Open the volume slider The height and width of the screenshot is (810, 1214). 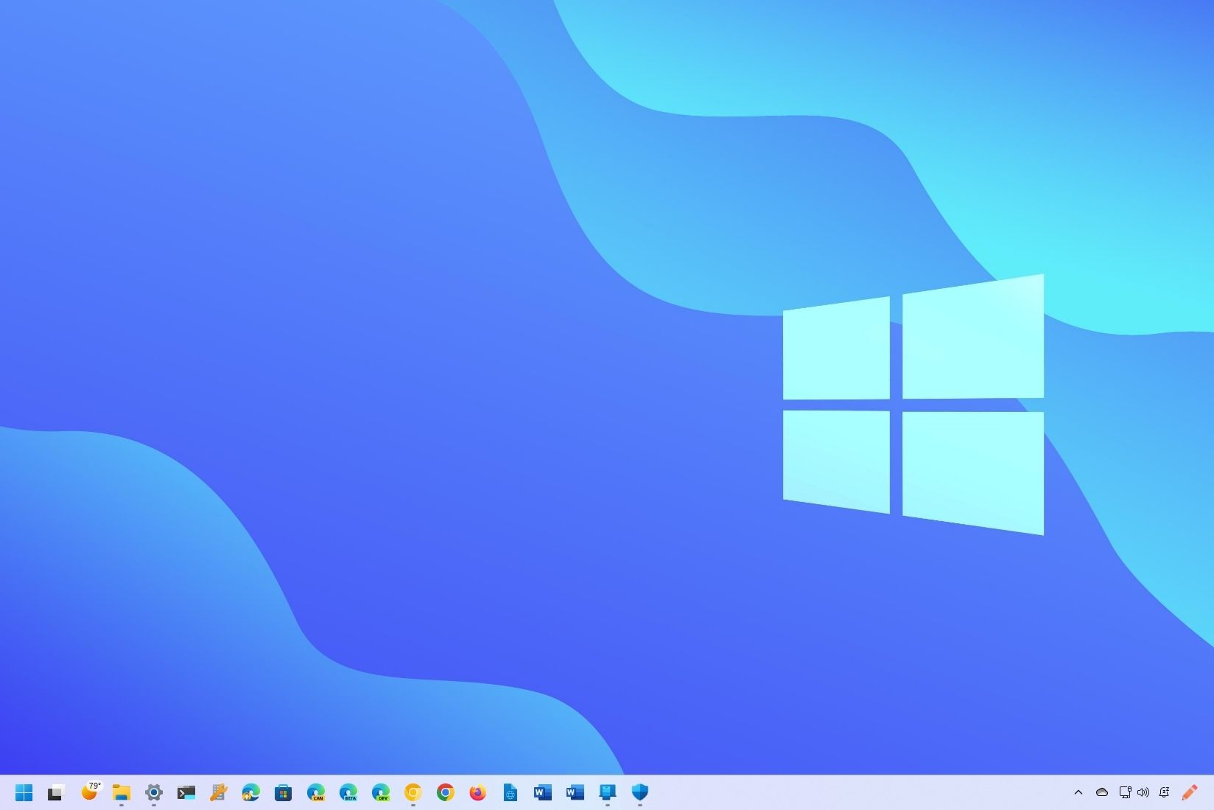1143,792
